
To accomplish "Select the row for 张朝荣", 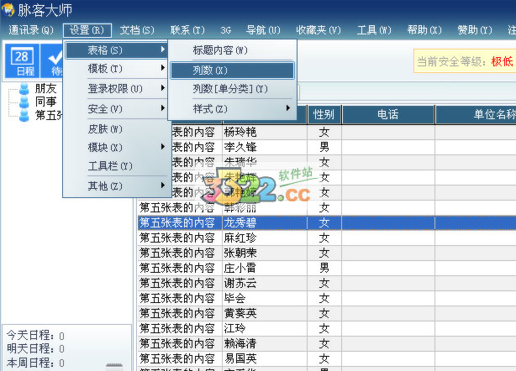I will tap(326, 253).
